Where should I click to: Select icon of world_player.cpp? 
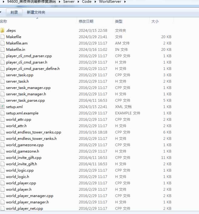[x=2, y=183]
